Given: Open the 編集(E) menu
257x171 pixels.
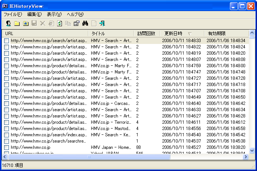Looking at the screenshot, I should 34,14.
